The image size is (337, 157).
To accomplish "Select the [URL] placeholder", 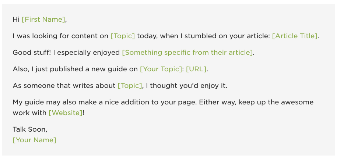I will [196, 69].
